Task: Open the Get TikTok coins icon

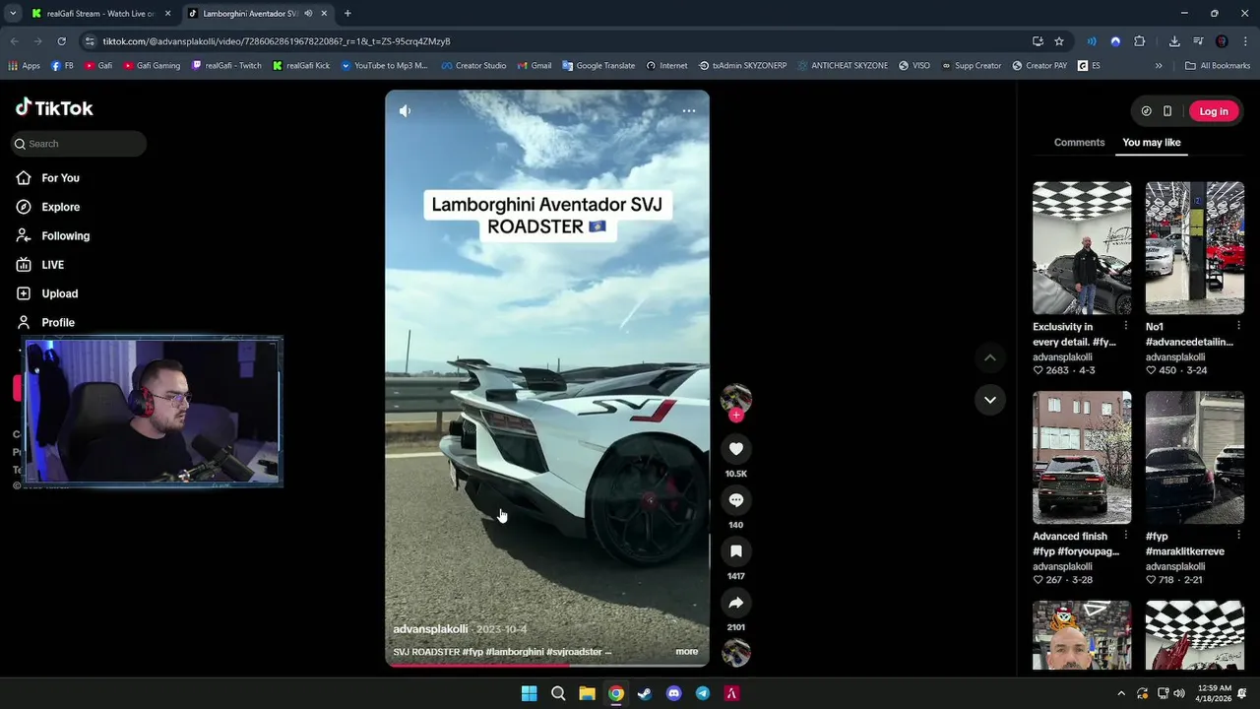Action: point(1146,111)
